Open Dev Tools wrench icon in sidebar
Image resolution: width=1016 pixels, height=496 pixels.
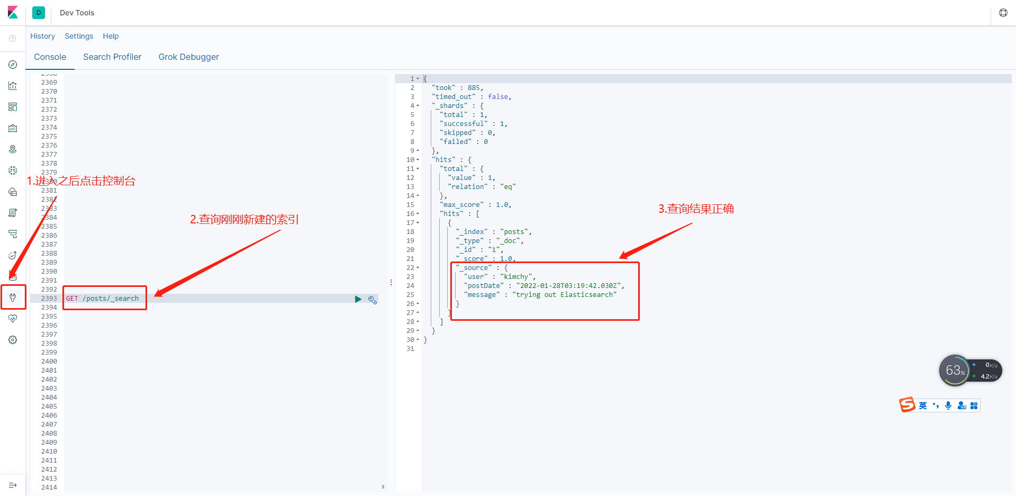click(x=13, y=297)
